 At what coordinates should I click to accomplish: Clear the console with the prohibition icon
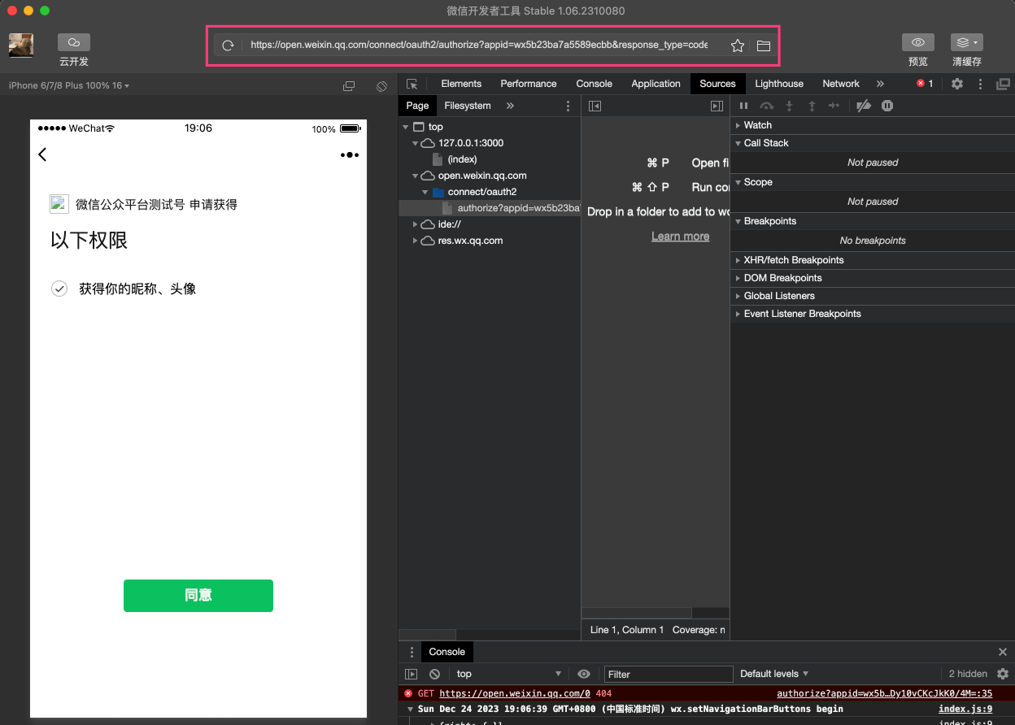click(434, 674)
